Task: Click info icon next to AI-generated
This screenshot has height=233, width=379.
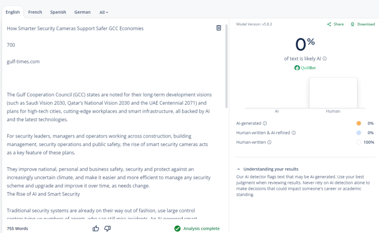Action: [x=265, y=123]
